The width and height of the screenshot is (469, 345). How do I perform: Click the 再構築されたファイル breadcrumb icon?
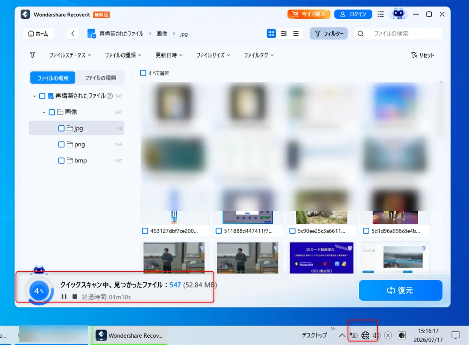(92, 34)
